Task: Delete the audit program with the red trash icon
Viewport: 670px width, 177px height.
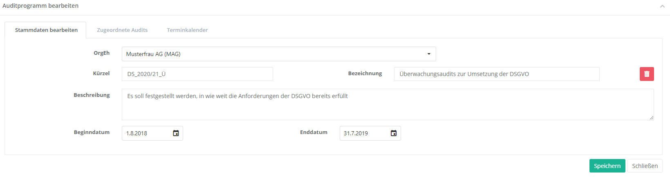Action: 647,74
